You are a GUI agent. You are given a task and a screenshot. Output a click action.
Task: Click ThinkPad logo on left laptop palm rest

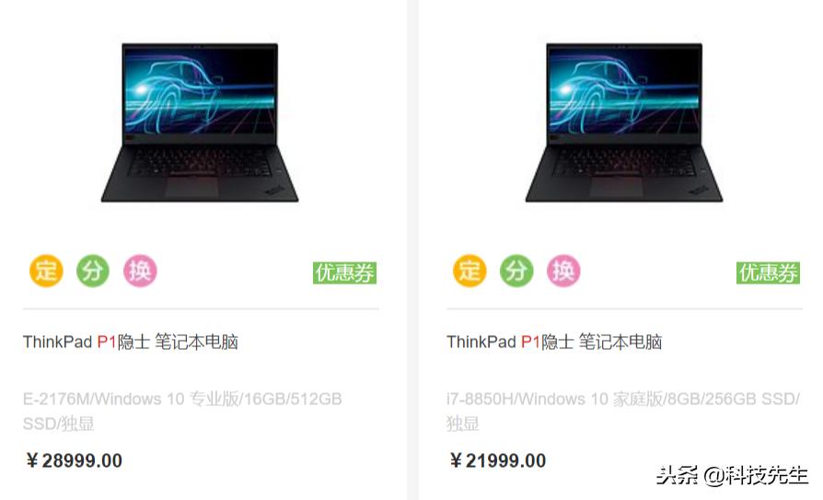point(275,190)
